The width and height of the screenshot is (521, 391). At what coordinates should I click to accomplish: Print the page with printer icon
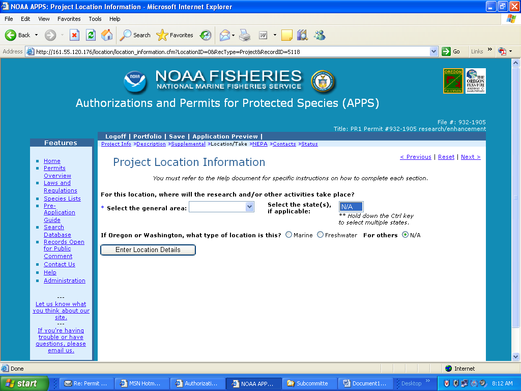(x=245, y=35)
